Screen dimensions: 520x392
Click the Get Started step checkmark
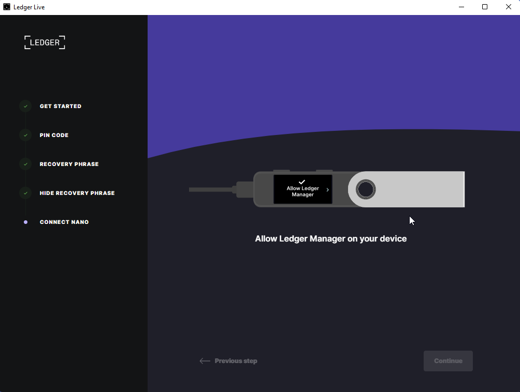coord(25,106)
